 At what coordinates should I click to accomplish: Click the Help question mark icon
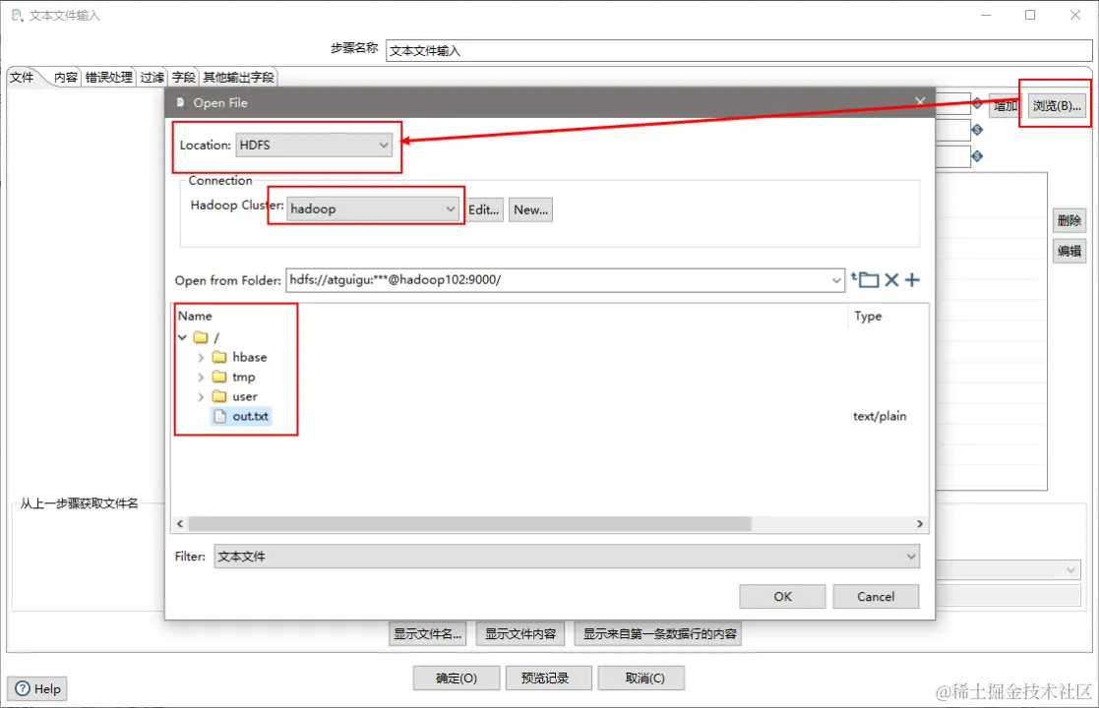24,688
